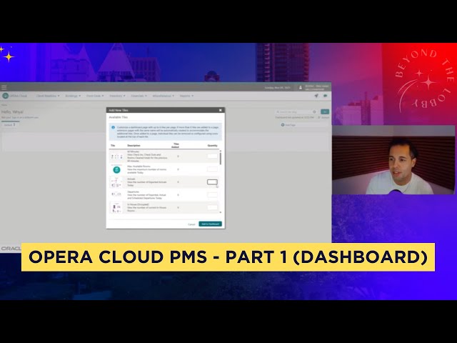Click the 'Hello, Yahya!' greeting text
This screenshot has width=457, height=343.
pos(12,111)
